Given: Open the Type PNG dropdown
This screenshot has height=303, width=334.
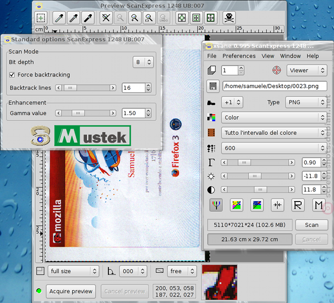Looking at the screenshot, I should tap(306, 103).
